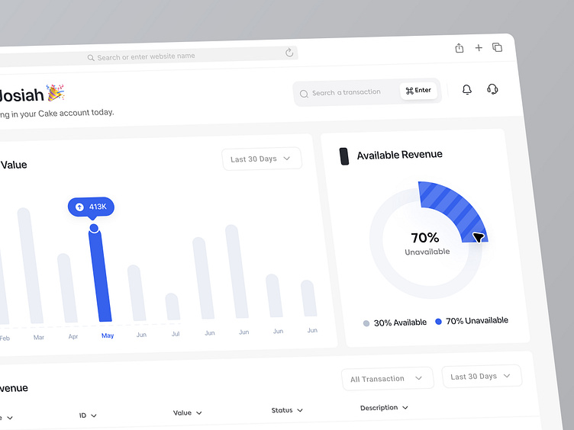Click the circular handle atop May bar
Image resolution: width=574 pixels, height=430 pixels.
(x=94, y=228)
